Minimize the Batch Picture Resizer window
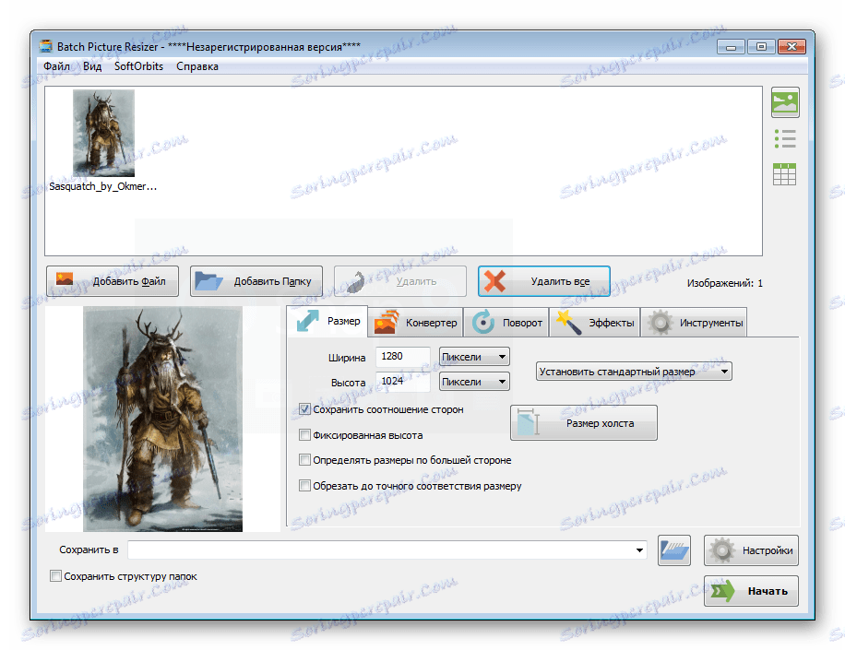Viewport: 845px width, 650px height. tap(731, 47)
